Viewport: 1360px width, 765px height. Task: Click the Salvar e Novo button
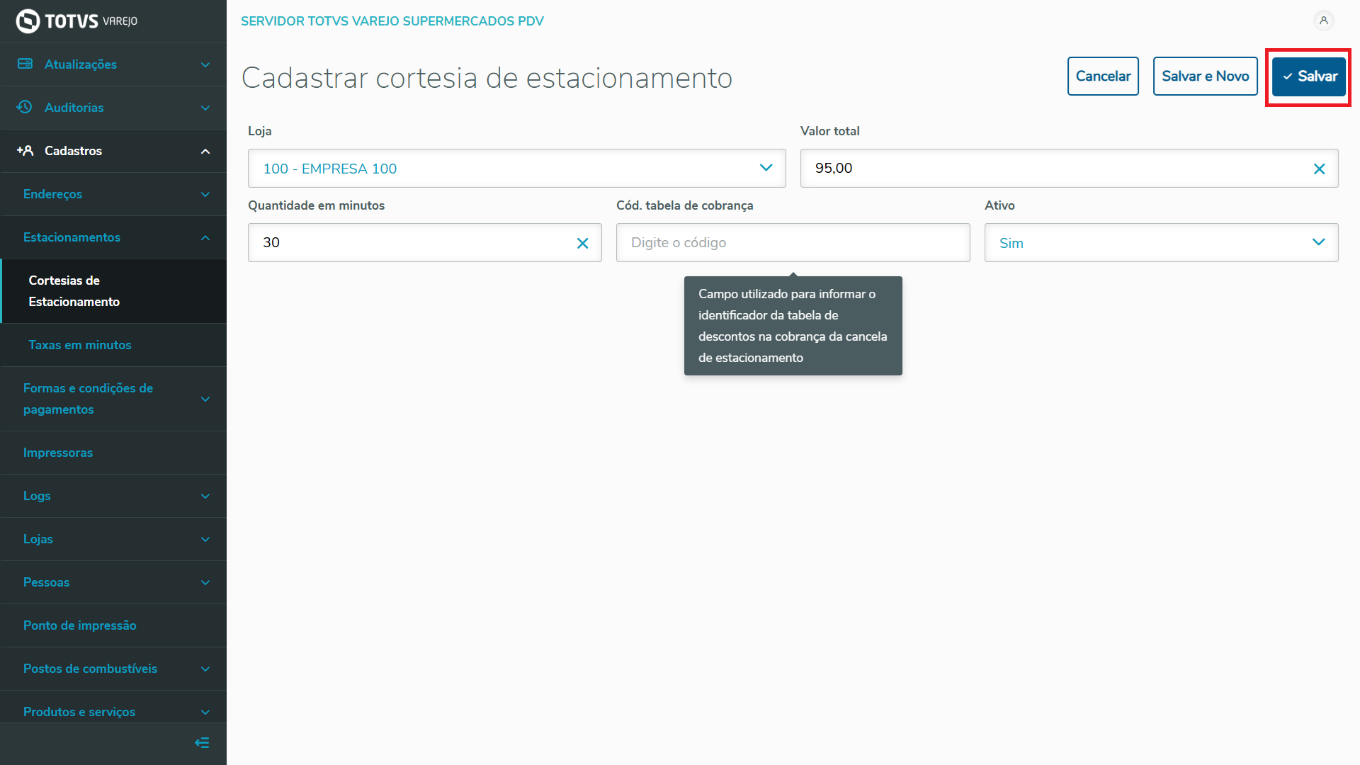(1204, 76)
